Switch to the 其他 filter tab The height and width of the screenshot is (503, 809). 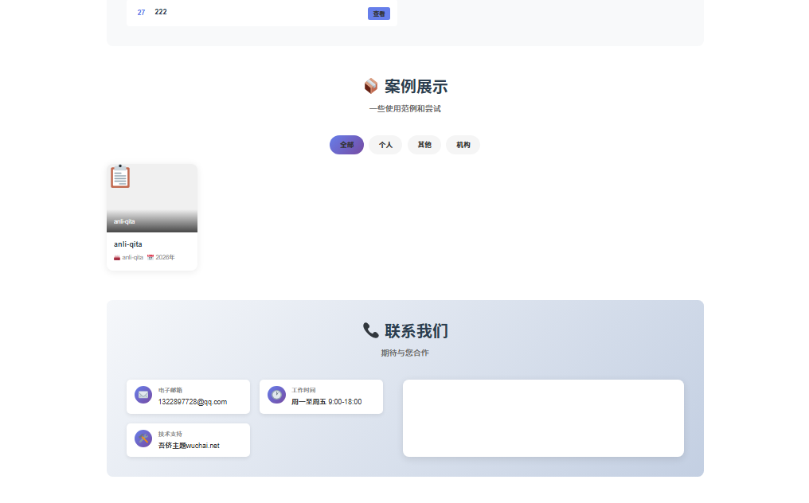(x=424, y=145)
